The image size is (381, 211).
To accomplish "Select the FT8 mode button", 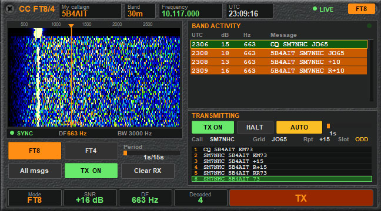I will click(35, 151).
